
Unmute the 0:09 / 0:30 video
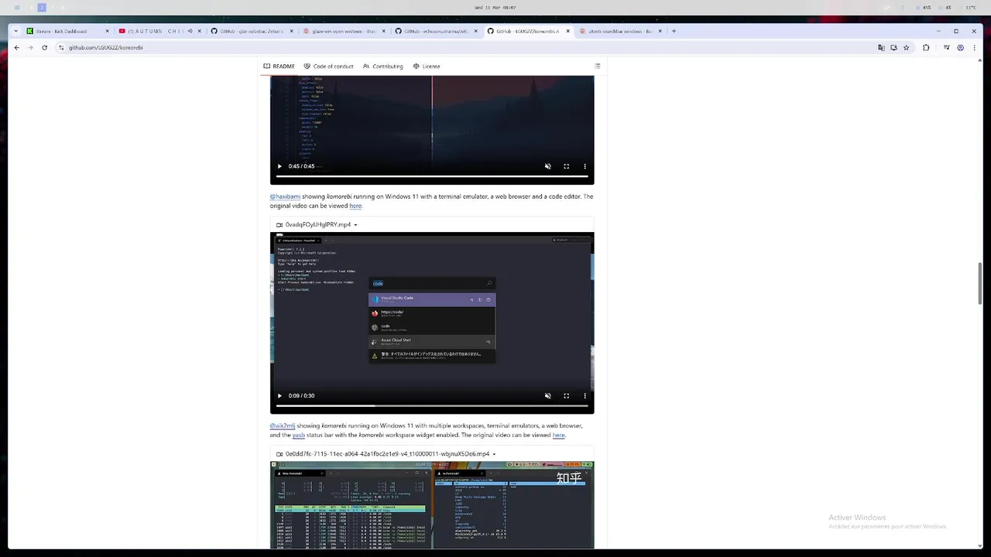click(547, 395)
